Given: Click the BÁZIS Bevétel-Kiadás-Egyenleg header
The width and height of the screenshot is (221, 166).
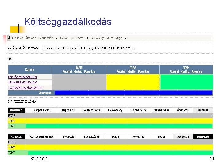Looking at the screenshot, I should pos(79,69).
